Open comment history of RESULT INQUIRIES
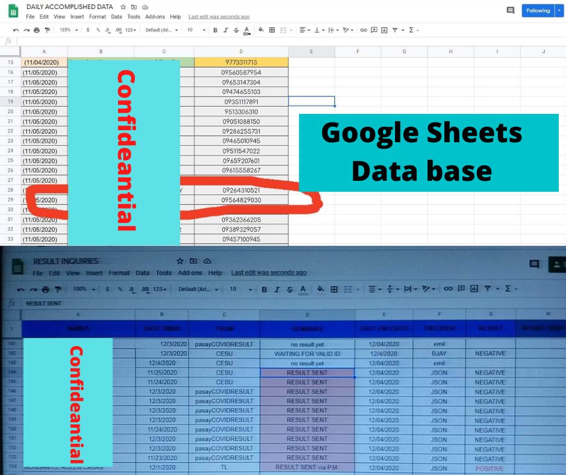Image resolution: width=566 pixels, height=475 pixels. 534,264
